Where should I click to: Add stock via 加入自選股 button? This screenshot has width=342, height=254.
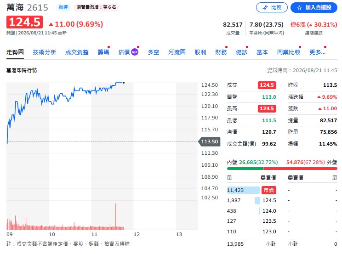(314, 7)
